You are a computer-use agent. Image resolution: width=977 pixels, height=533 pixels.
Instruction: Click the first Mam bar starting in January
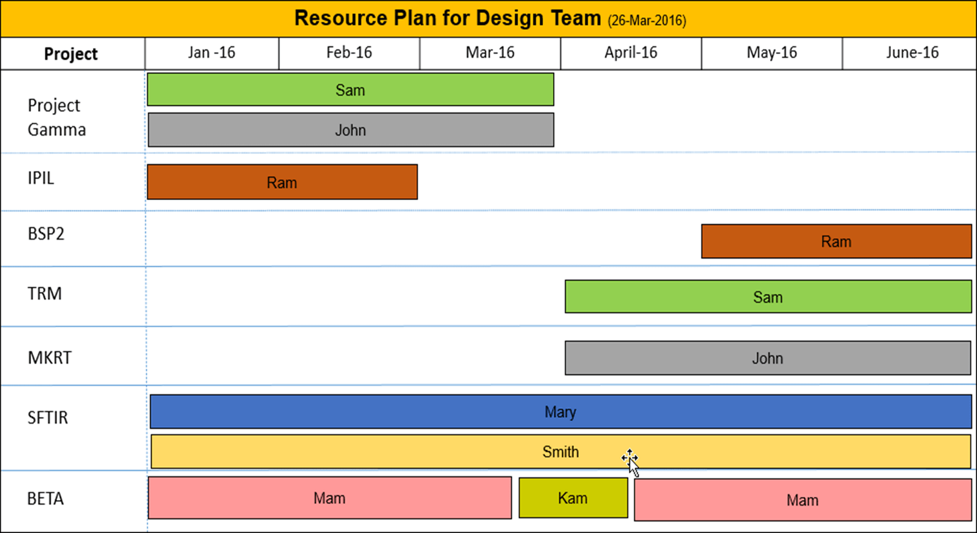click(329, 498)
